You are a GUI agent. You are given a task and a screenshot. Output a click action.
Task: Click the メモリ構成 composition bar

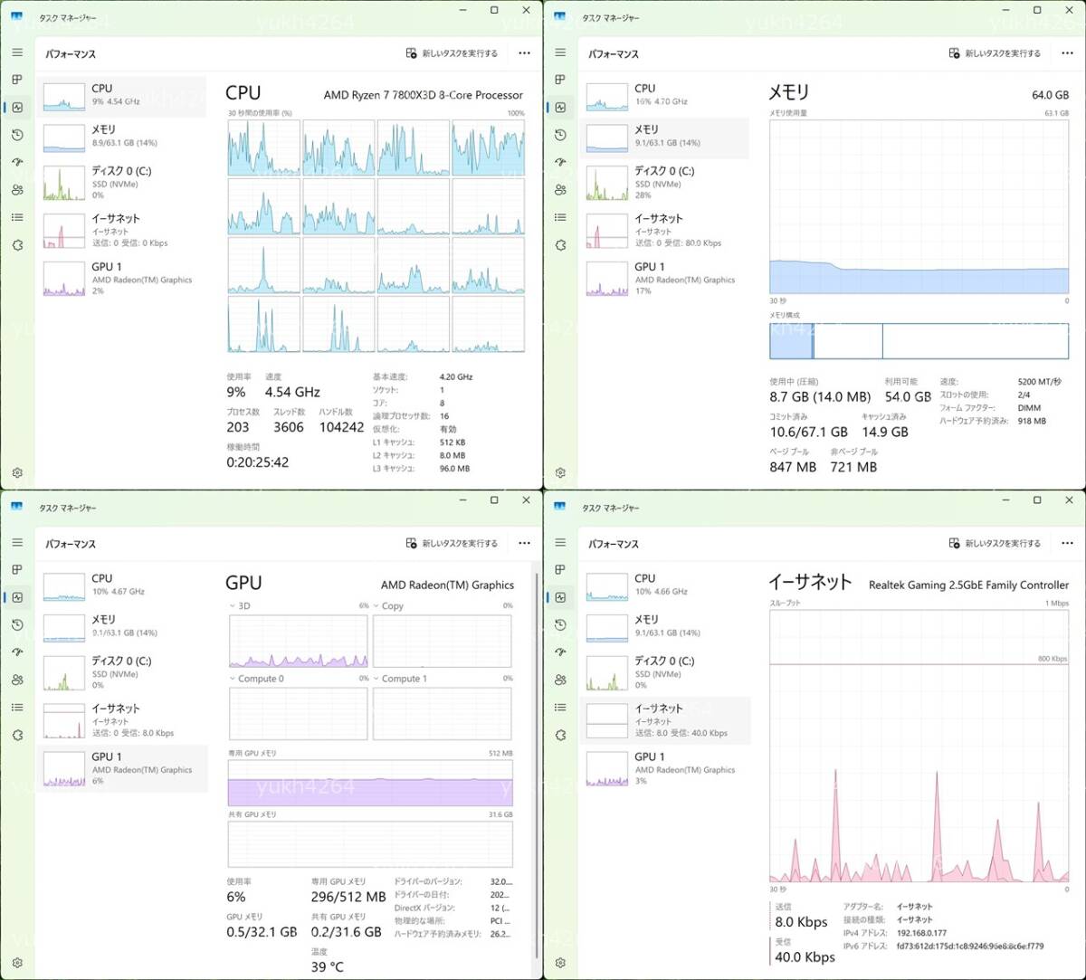tap(919, 341)
